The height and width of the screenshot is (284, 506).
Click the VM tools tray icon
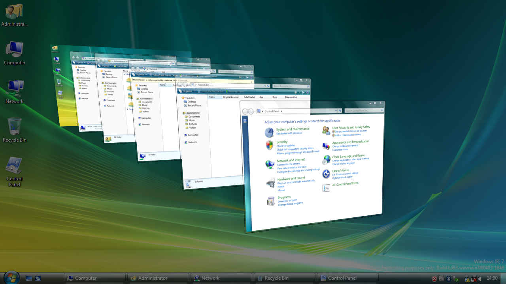441,278
